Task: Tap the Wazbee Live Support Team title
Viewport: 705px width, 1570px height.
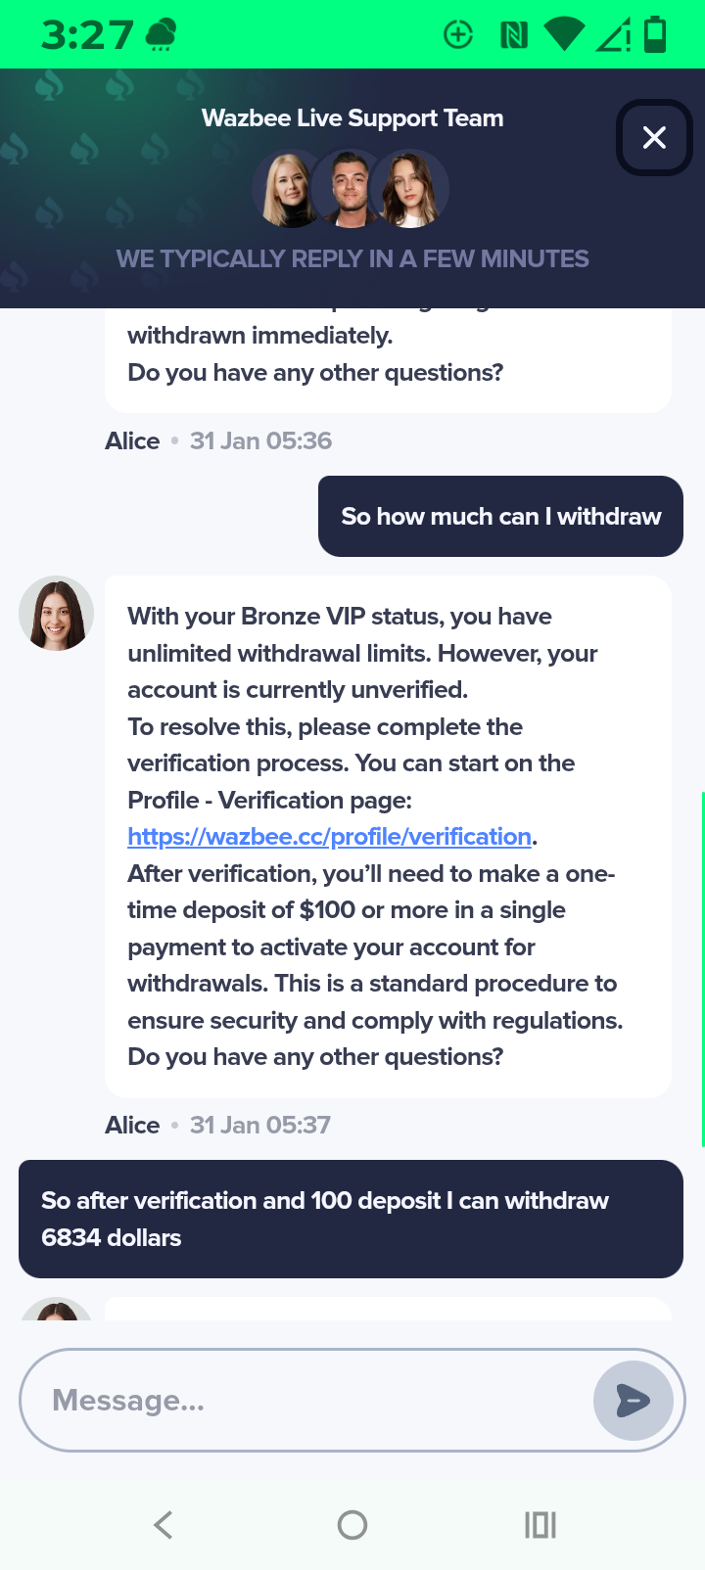Action: pyautogui.click(x=352, y=118)
